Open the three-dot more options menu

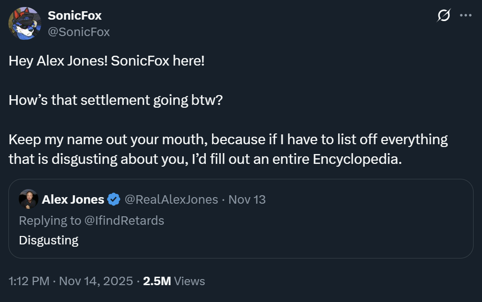pyautogui.click(x=466, y=16)
